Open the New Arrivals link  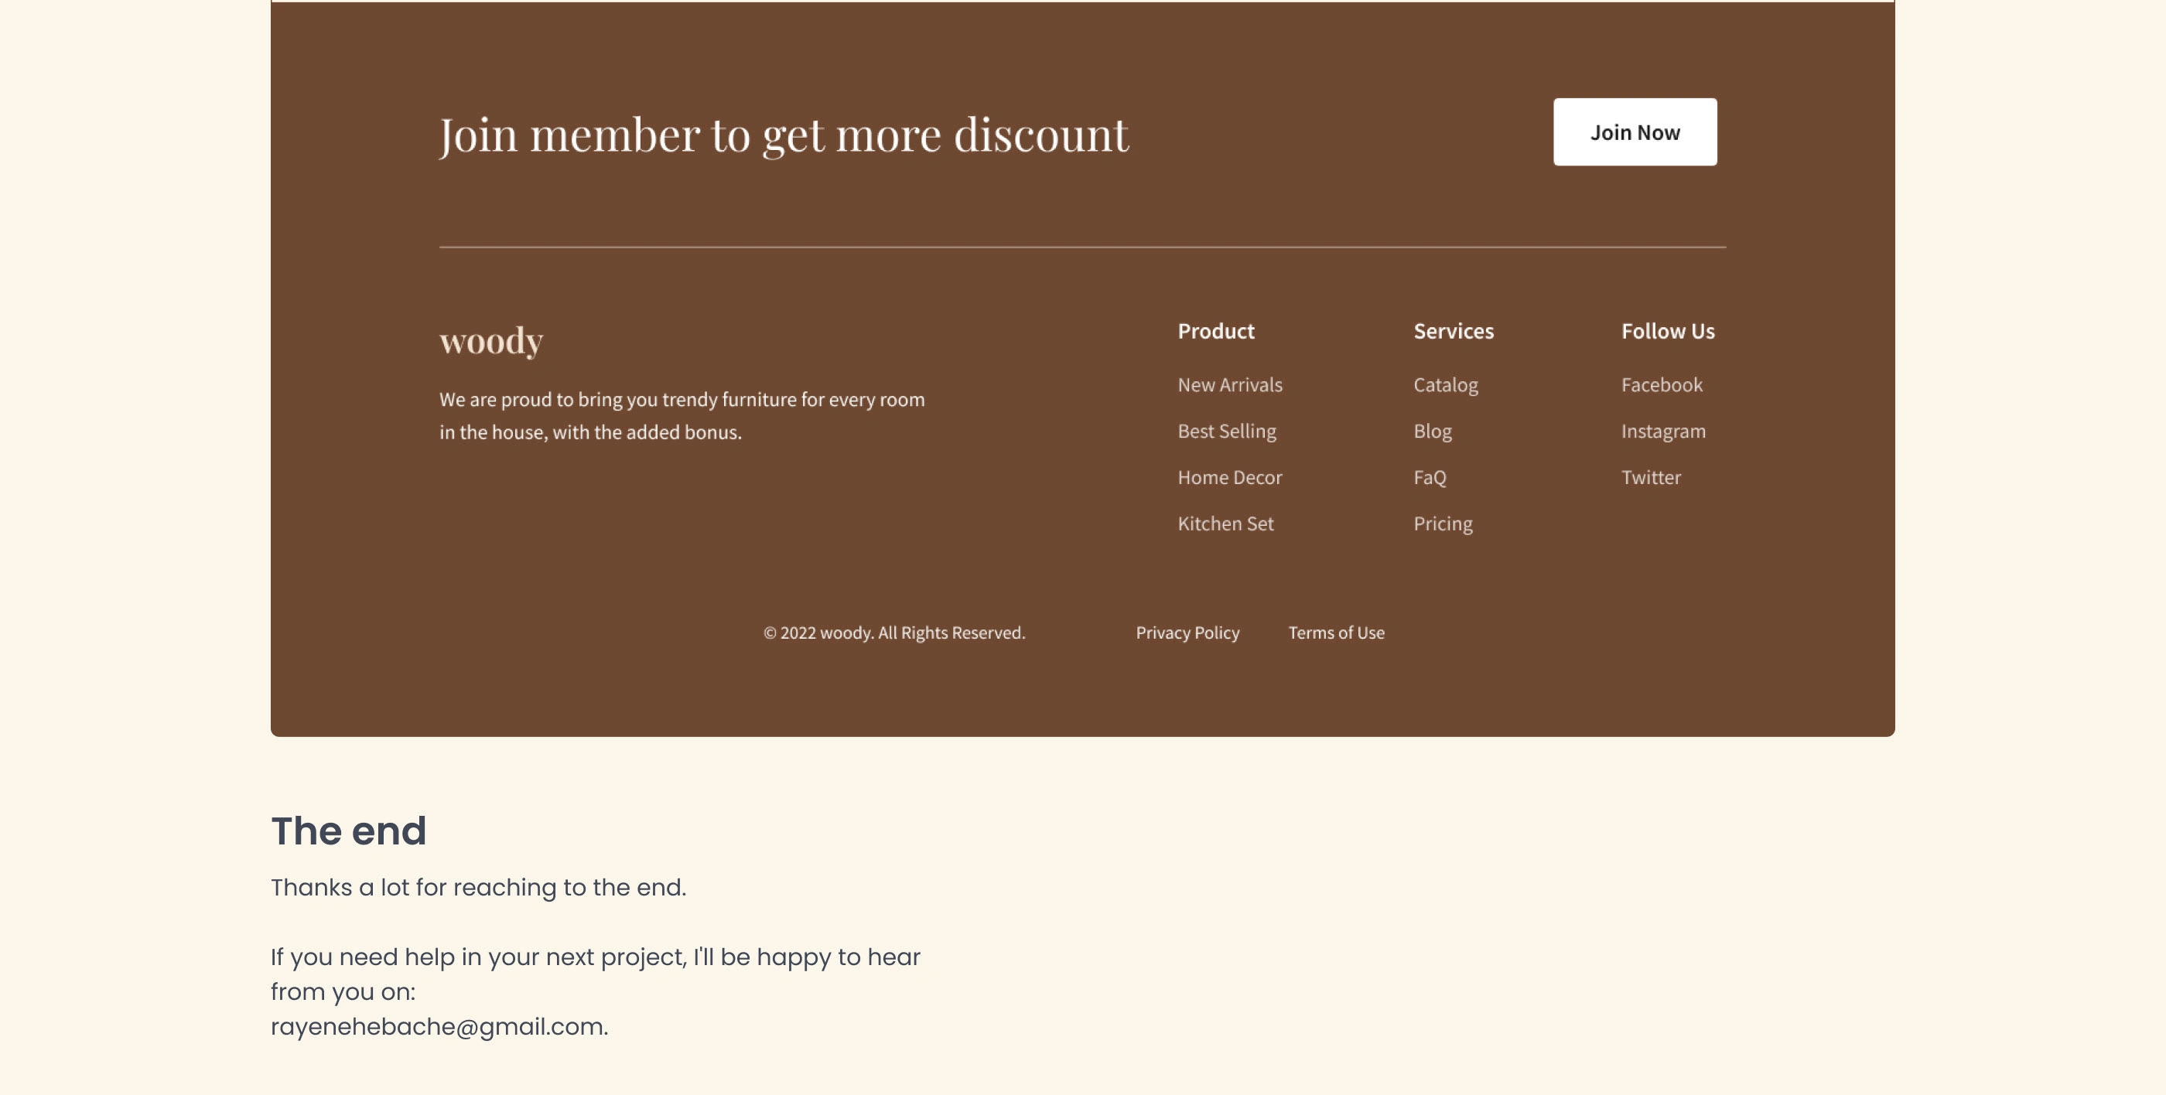1229,385
